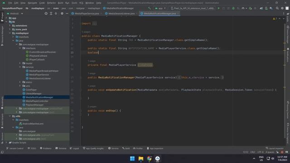The image size is (290, 163).
Task: Open the Pixel_3a device selector dropdown
Action: (x=192, y=8)
